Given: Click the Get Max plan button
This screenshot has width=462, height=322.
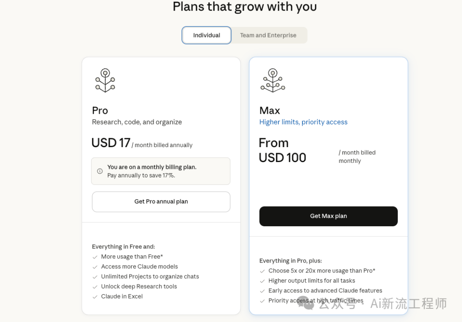Looking at the screenshot, I should coord(328,216).
